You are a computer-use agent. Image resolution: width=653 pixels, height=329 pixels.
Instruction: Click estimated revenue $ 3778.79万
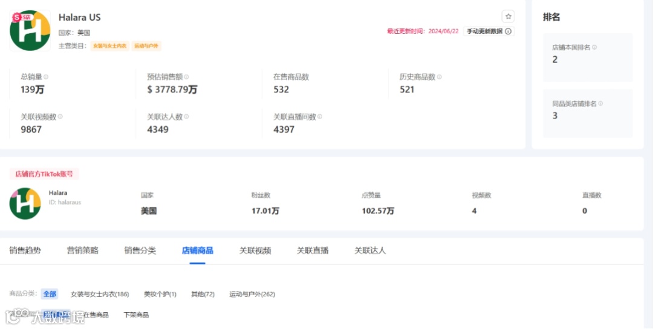pos(172,89)
